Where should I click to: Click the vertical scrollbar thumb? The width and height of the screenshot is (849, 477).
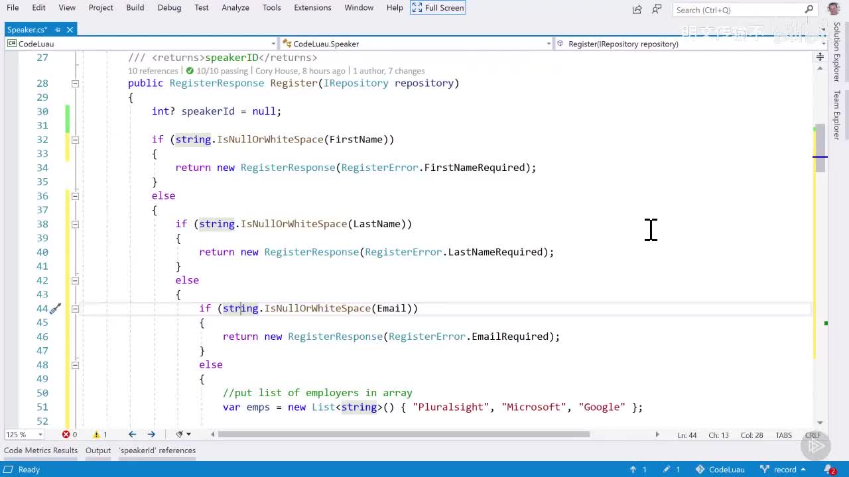coord(820,148)
